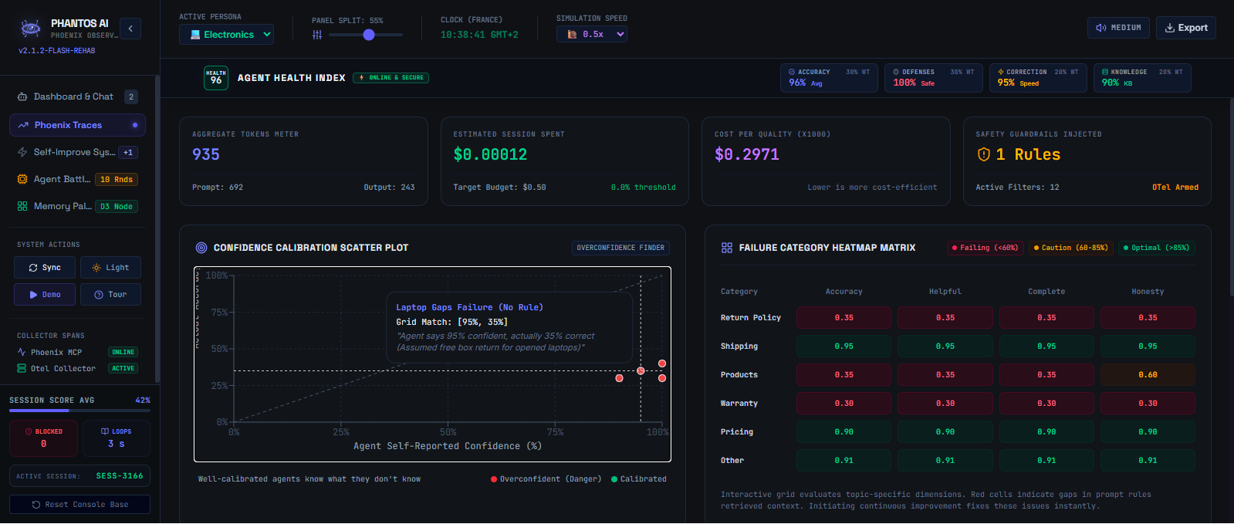Image resolution: width=1234 pixels, height=524 pixels.
Task: Toggle the Overconfidence Finder mode
Action: (x=620, y=248)
